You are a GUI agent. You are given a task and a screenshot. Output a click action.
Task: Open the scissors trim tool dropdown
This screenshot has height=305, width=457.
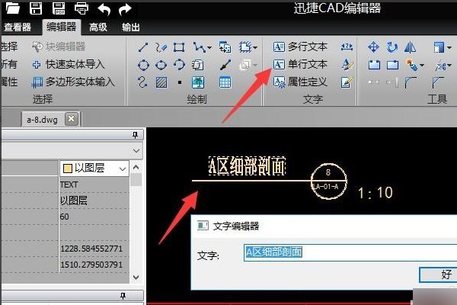point(449,66)
